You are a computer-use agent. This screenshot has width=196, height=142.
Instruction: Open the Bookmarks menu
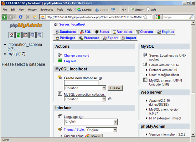tap(47, 10)
